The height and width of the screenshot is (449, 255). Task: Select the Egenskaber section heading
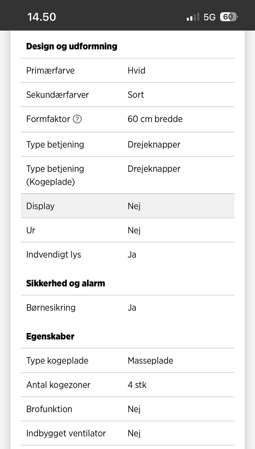(x=50, y=337)
